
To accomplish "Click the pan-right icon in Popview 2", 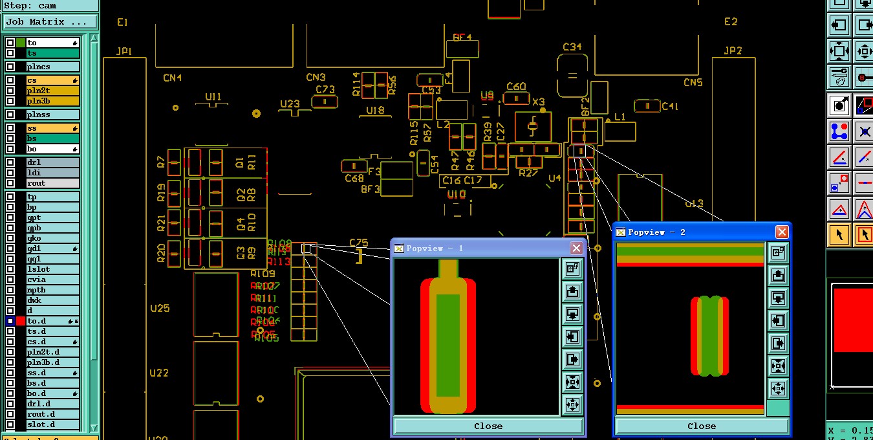I will [778, 343].
